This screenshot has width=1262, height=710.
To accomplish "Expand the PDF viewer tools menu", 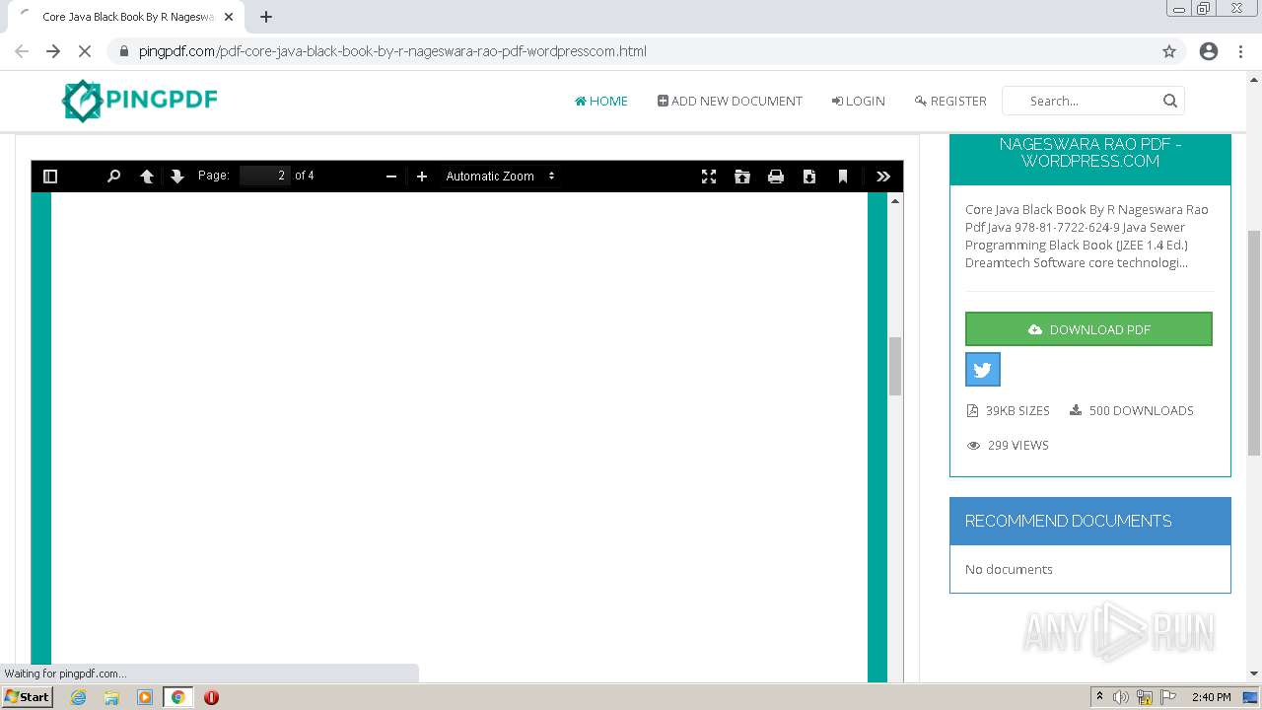I will point(883,177).
